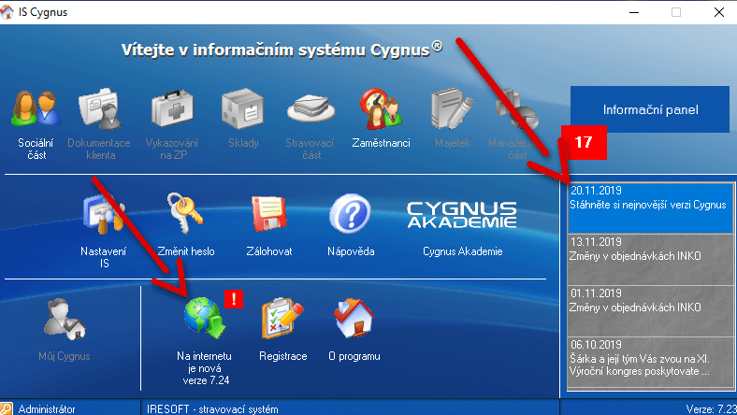Open the Manažerská část chart icon
This screenshot has width=737, height=415.
[517, 108]
